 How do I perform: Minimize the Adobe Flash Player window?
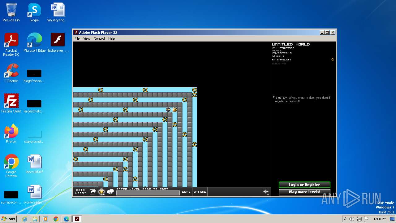[322, 33]
